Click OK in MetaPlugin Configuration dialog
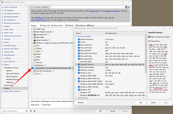This screenshot has width=173, height=114. [141, 103]
